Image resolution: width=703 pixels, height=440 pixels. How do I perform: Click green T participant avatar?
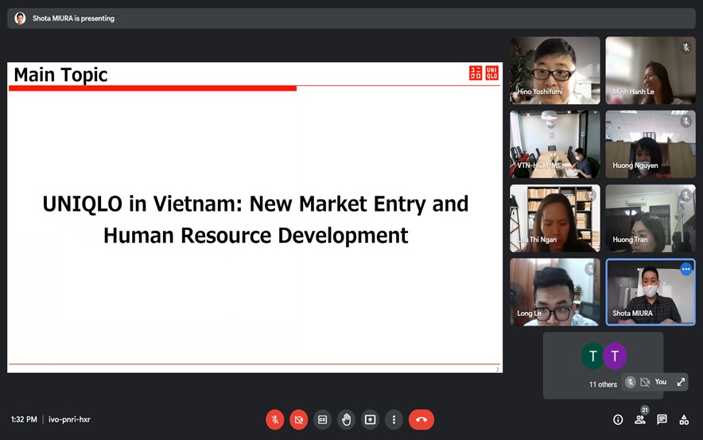pyautogui.click(x=592, y=356)
